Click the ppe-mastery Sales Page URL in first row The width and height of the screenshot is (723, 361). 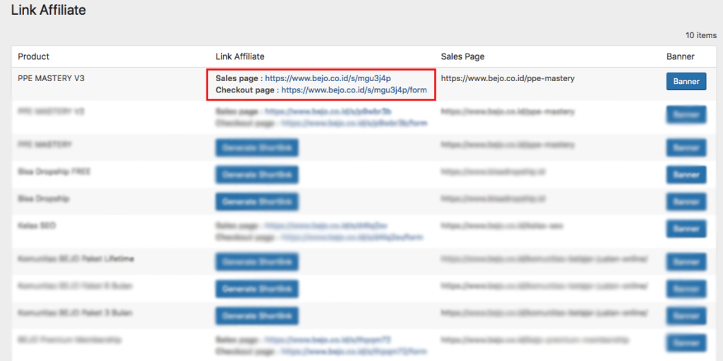tap(508, 78)
